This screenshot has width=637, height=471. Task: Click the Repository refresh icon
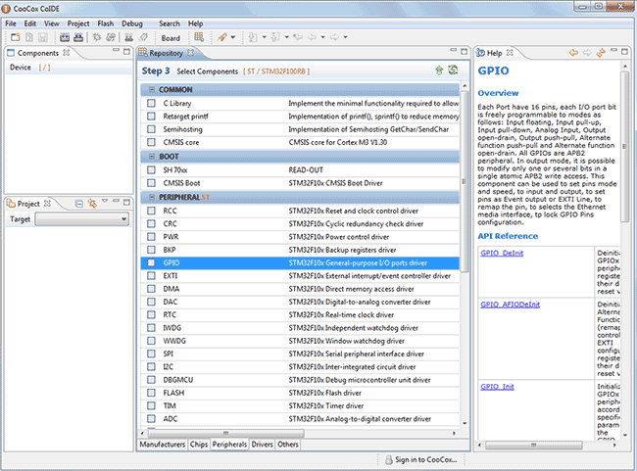453,71
